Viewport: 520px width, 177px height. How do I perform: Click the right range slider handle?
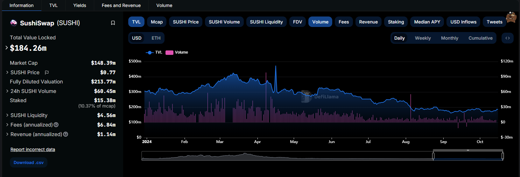pos(503,156)
